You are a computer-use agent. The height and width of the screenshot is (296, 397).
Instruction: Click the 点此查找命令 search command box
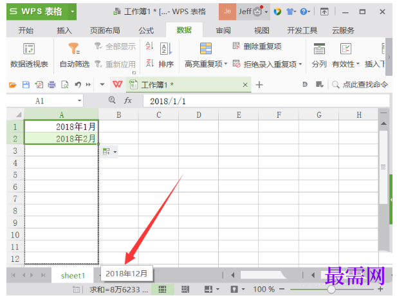click(360, 84)
